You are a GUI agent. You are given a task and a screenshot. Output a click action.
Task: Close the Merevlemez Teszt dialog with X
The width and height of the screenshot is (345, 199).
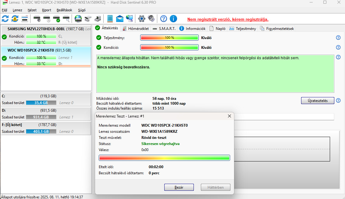229,116
